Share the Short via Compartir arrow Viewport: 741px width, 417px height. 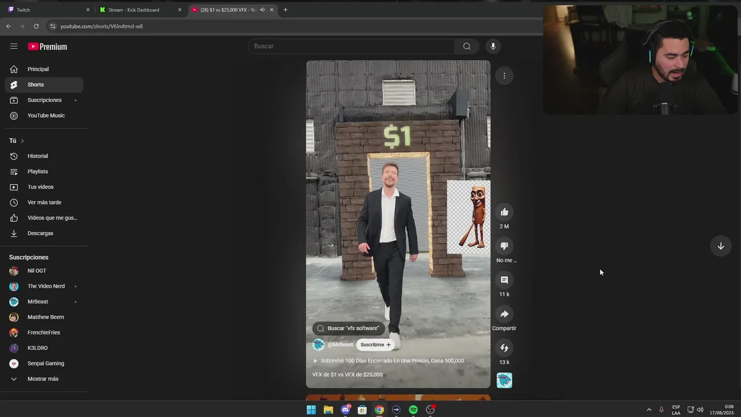[504, 314]
